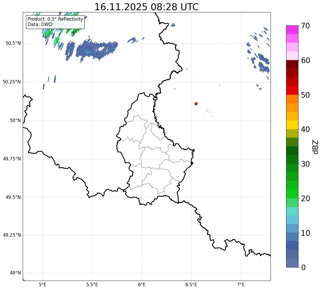Image resolution: width=322 pixels, height=290 pixels.
Task: Pick the olive swatch just below 40
Action: click(x=292, y=133)
